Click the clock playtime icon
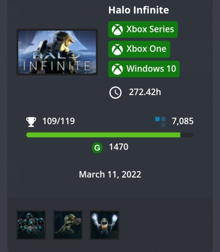 (116, 93)
